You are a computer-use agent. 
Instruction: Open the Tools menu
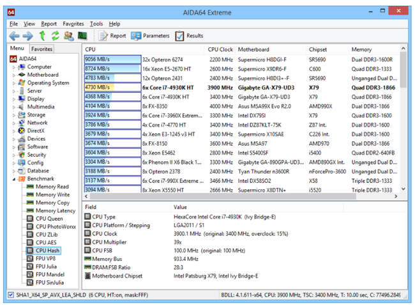96,24
